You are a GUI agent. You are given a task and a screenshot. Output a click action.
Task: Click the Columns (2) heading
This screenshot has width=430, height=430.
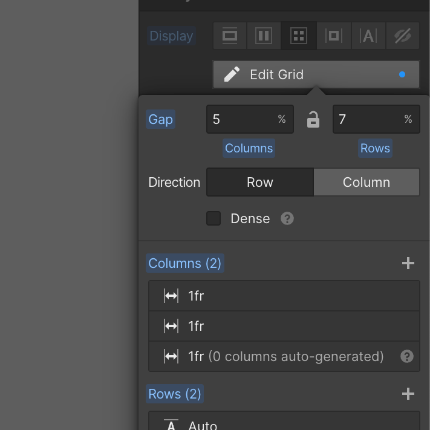[185, 263]
